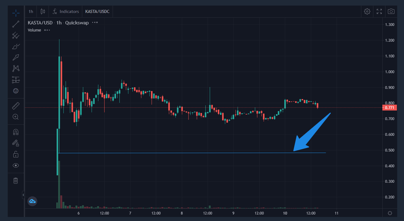This screenshot has height=221, width=404.
Task: Click the date label 8 on time axis
Action: click(181, 213)
